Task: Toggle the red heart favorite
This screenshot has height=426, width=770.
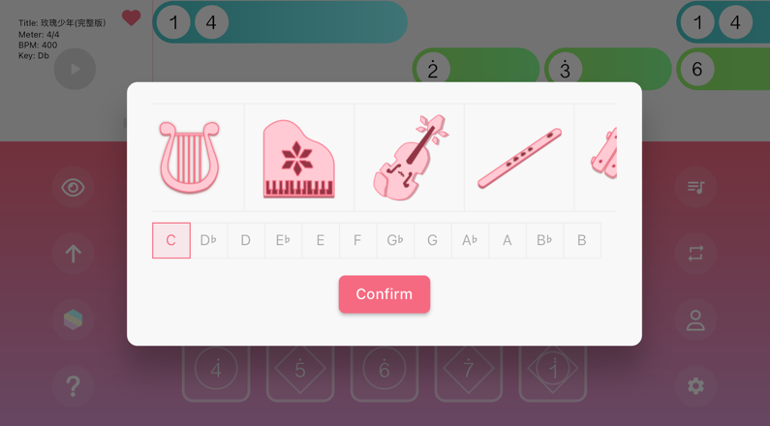Action: coord(131,18)
